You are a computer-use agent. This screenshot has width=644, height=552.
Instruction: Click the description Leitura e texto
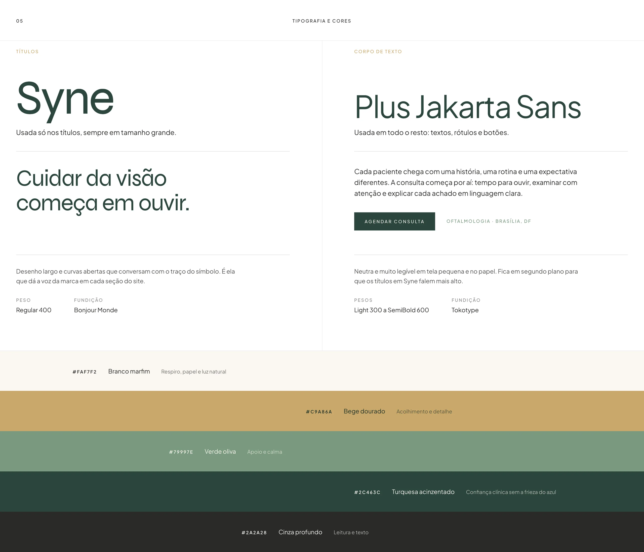351,532
